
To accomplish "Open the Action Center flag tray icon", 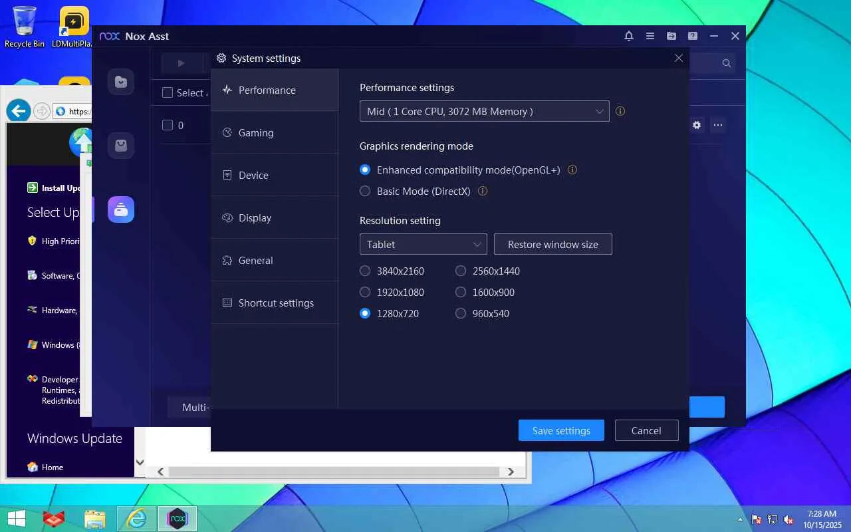I will pyautogui.click(x=757, y=519).
